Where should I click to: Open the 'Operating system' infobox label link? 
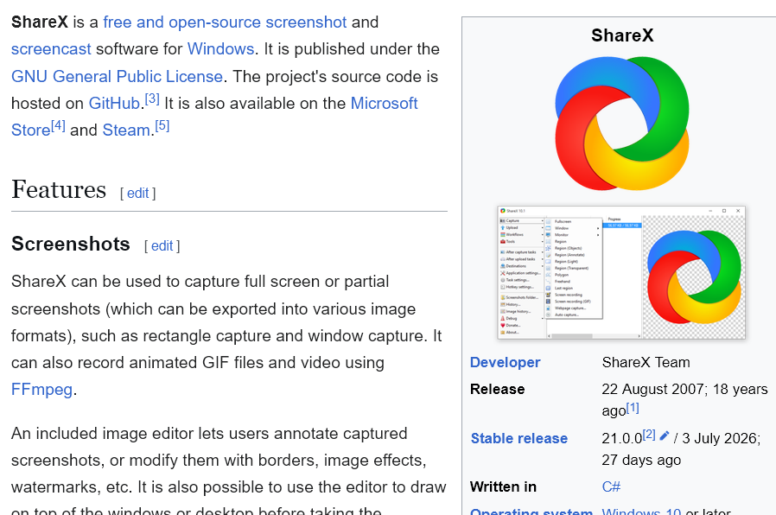[x=531, y=512]
